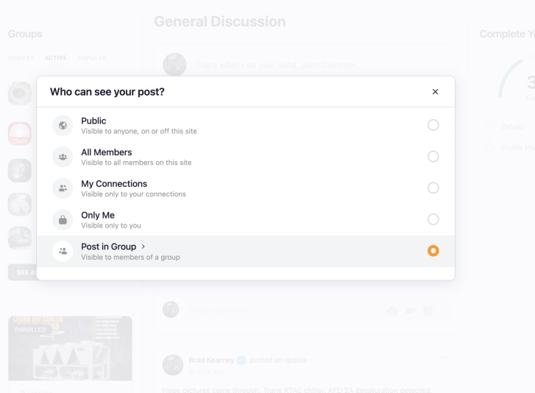This screenshot has height=393, width=535.
Task: Click the My Connections people icon
Action: [x=63, y=188]
